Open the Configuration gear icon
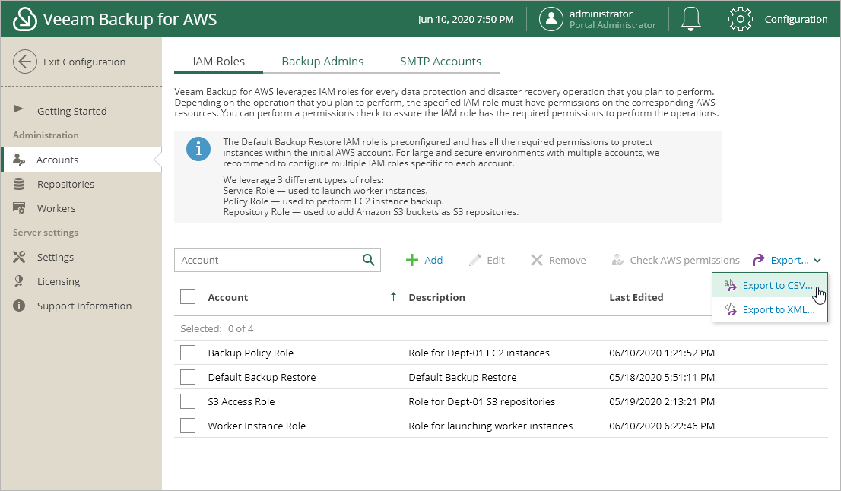Viewport: 841px width, 491px height. point(741,19)
